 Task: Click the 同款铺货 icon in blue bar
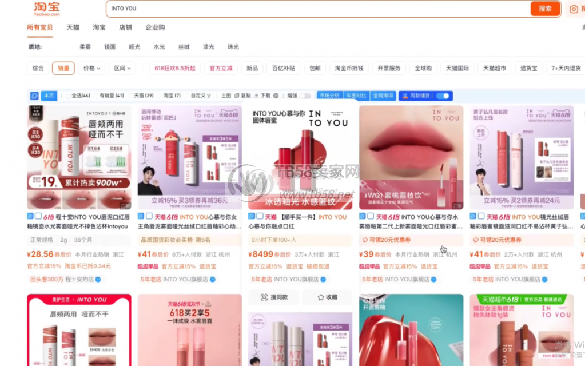click(x=405, y=96)
